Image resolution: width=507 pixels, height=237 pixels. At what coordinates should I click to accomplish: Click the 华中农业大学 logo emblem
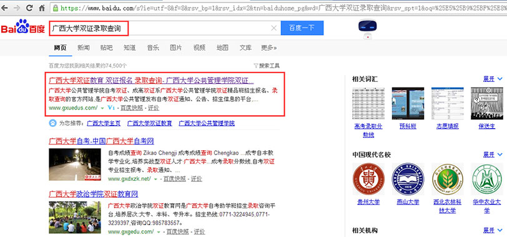click(486, 179)
